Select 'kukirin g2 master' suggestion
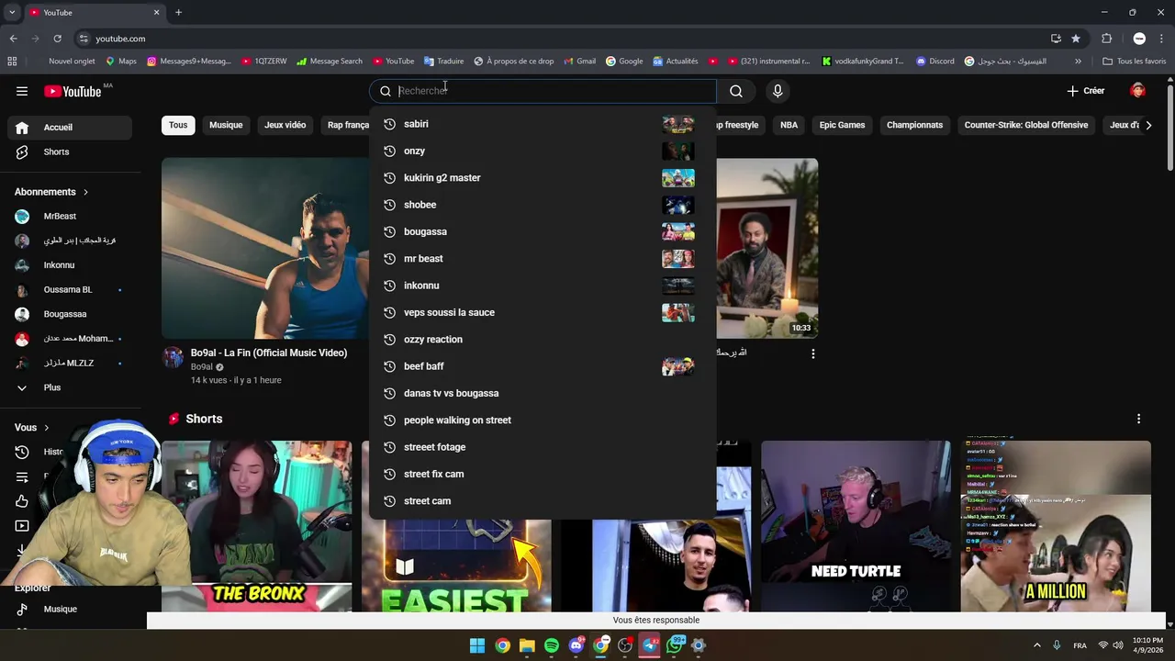Viewport: 1175px width, 661px height. pyautogui.click(x=543, y=177)
